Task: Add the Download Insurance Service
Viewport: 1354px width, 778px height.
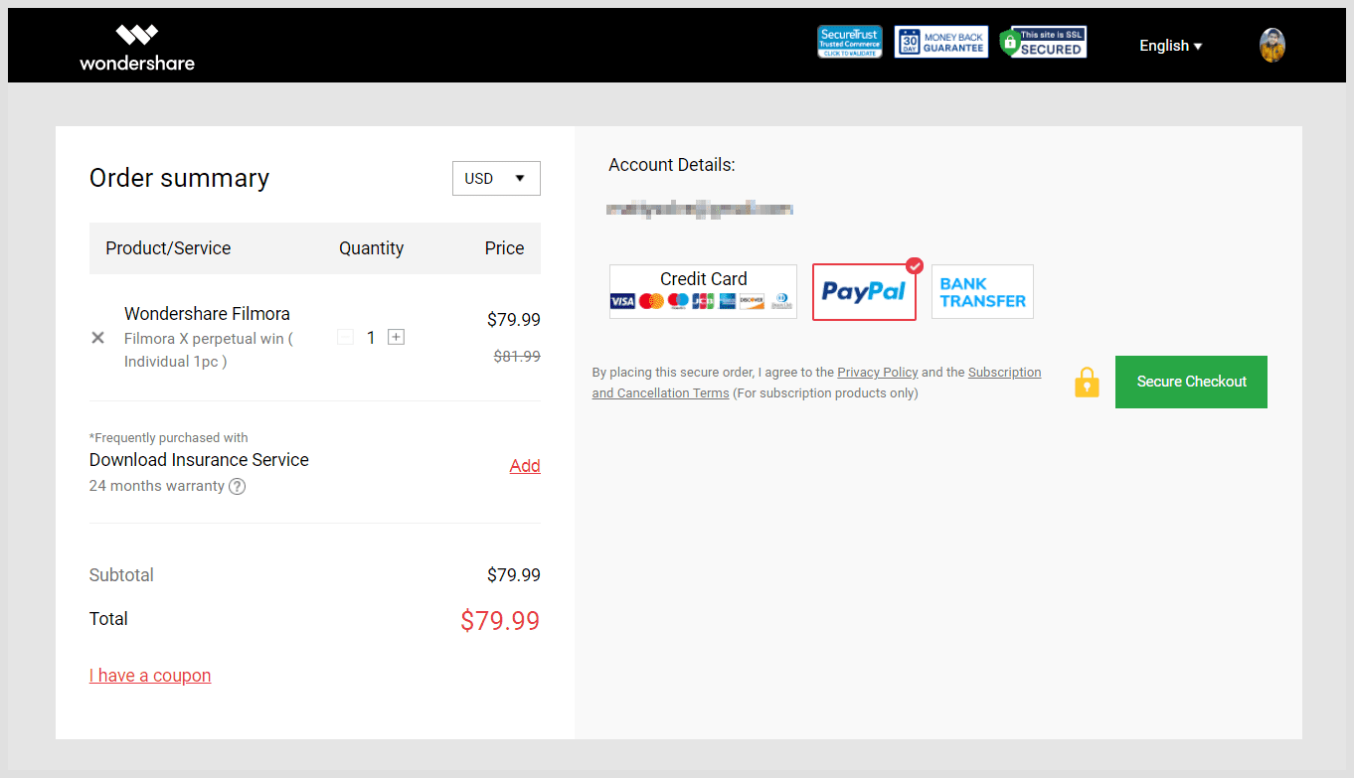Action: 525,466
